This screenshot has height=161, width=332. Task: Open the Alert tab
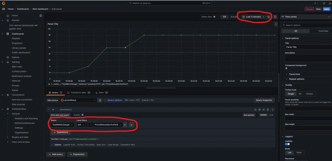click(102, 92)
